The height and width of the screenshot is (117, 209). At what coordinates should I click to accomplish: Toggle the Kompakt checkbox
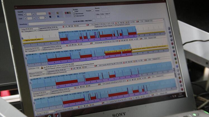pyautogui.click(x=93, y=11)
